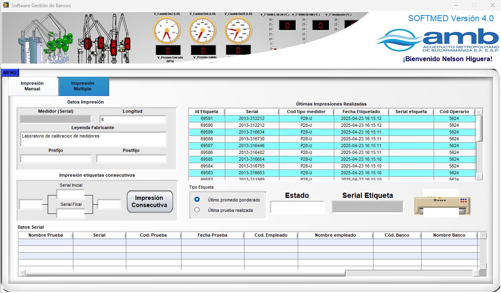The width and height of the screenshot is (501, 293).
Task: Click the LabVIEW app icon in title bar
Action: point(6,5)
